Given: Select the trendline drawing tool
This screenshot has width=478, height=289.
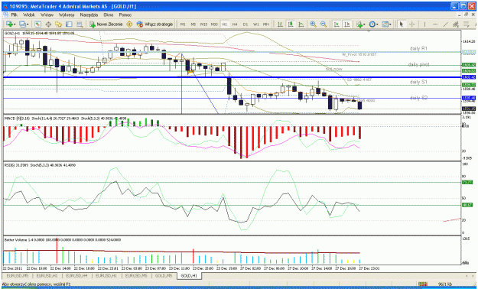Looking at the screenshot, I should (445, 24).
